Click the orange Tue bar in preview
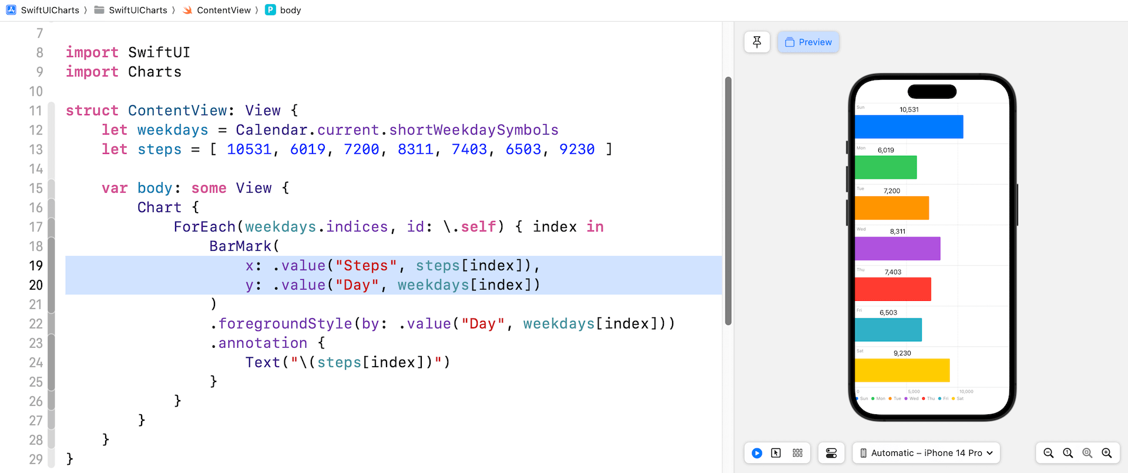 892,208
